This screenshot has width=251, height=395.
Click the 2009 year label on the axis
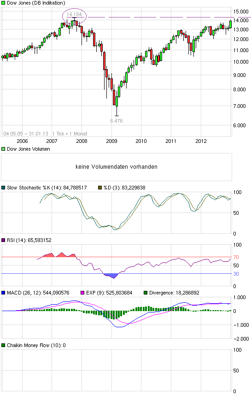111,141
